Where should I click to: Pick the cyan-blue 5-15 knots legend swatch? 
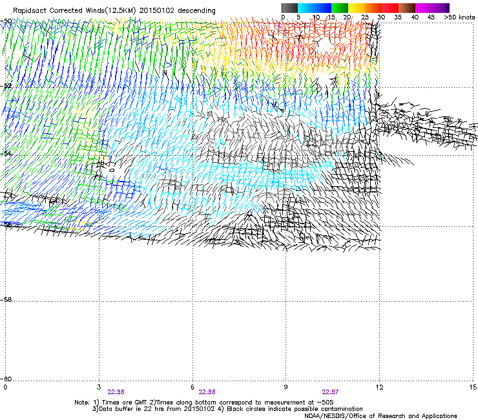click(315, 8)
